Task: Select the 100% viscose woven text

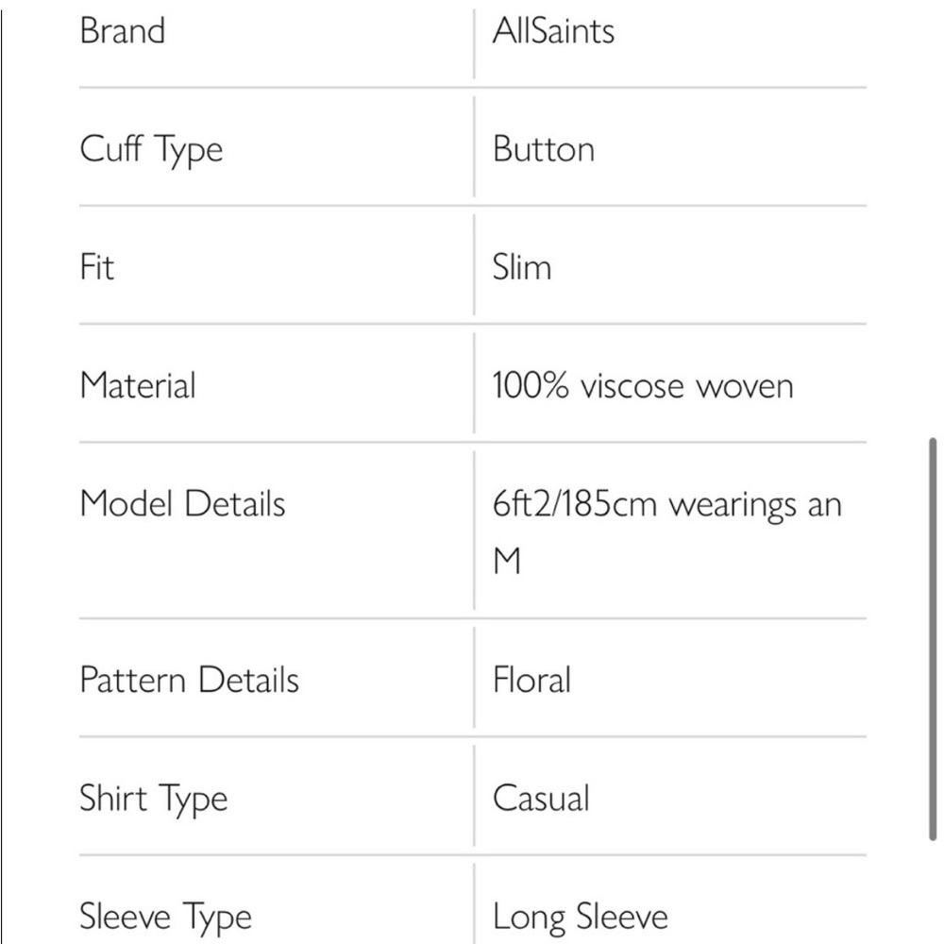Action: (x=643, y=385)
